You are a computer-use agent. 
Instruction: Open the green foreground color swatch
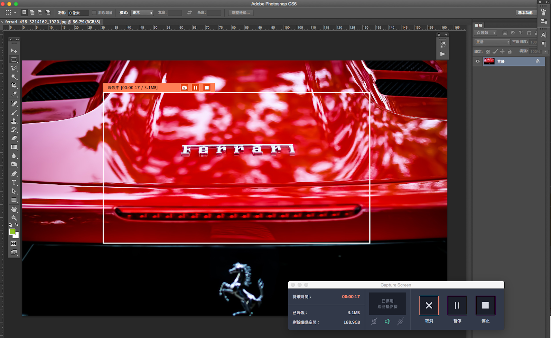click(12, 232)
